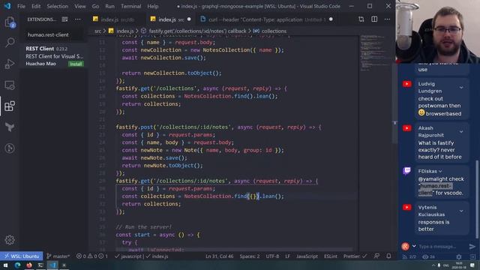
Task: Select the Extensions view icon
Action: (10, 106)
